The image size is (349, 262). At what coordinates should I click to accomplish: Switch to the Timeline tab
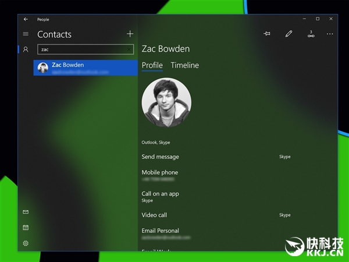(185, 65)
